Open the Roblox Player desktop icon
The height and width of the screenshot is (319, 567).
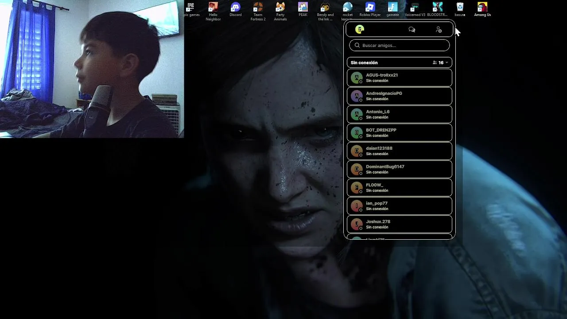pyautogui.click(x=370, y=10)
